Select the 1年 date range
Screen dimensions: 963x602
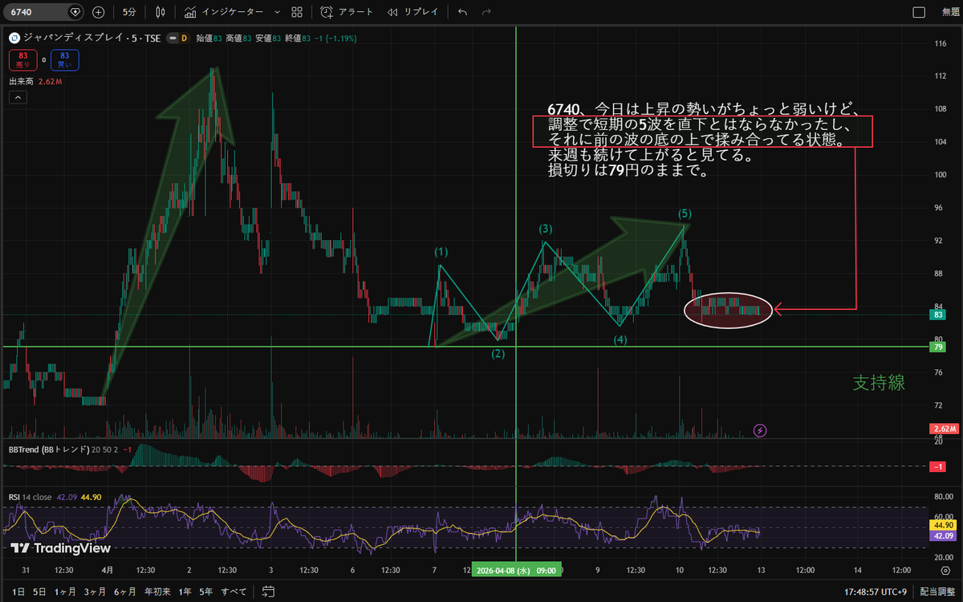coord(185,592)
